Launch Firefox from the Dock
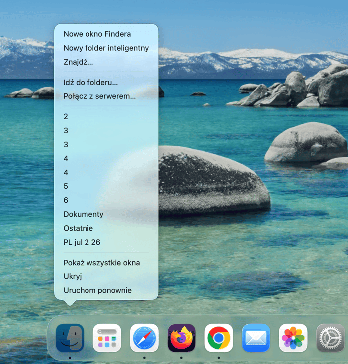The image size is (348, 364). point(181,338)
